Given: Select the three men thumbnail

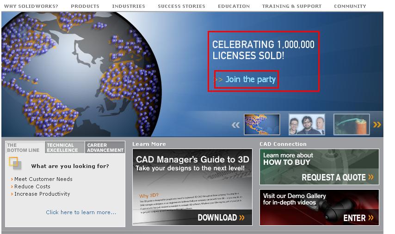Looking at the screenshot, I should [307, 125].
